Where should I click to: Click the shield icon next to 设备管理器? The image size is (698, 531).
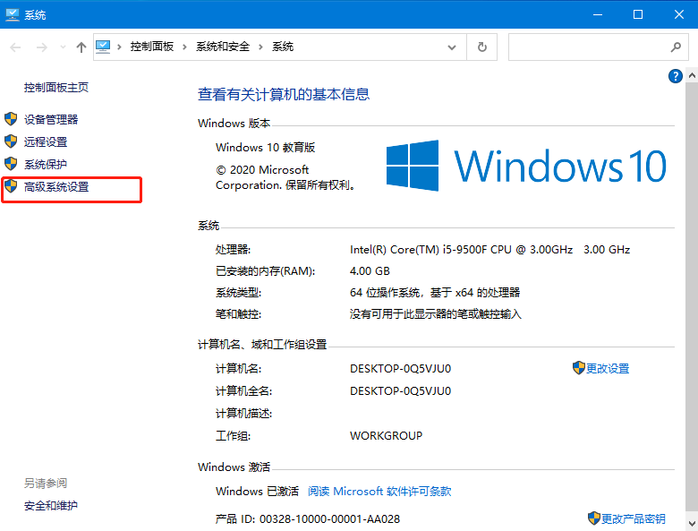11,119
